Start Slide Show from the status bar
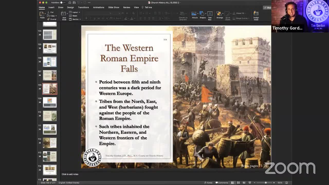The height and width of the screenshot is (185, 329). 250,183
